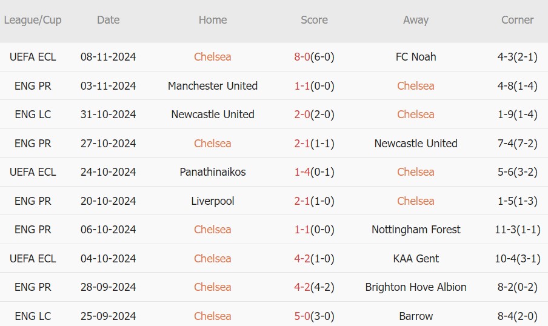Viewport: 548px width, 326px height.
Task: Click the date 20-10-2024
Action: click(108, 201)
